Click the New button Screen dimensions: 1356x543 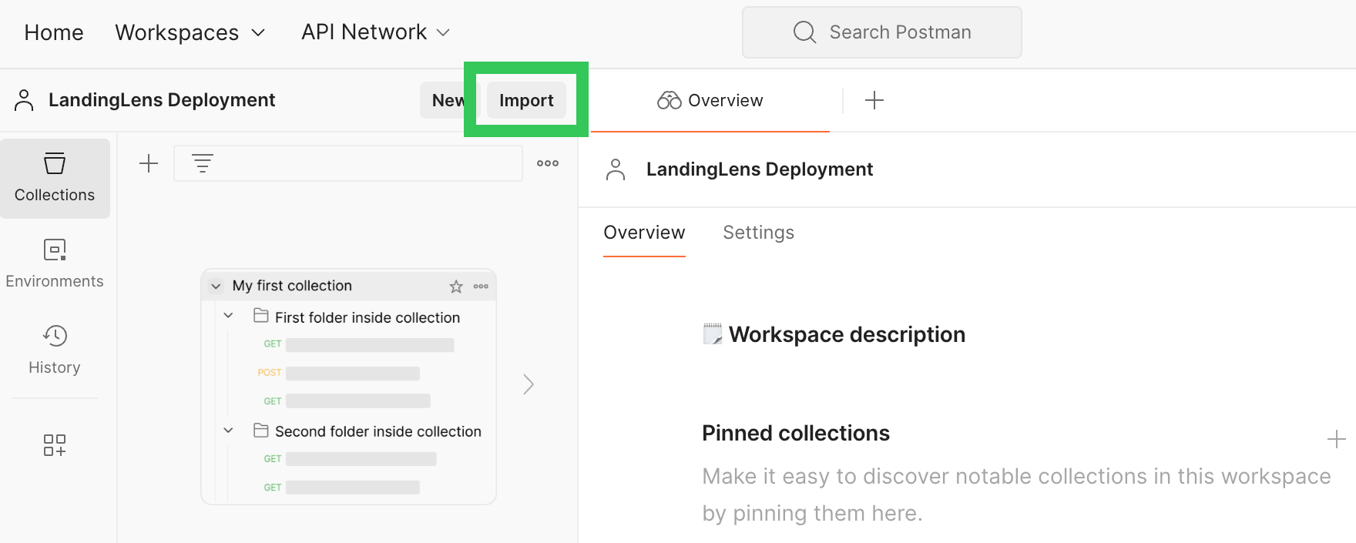pyautogui.click(x=447, y=100)
